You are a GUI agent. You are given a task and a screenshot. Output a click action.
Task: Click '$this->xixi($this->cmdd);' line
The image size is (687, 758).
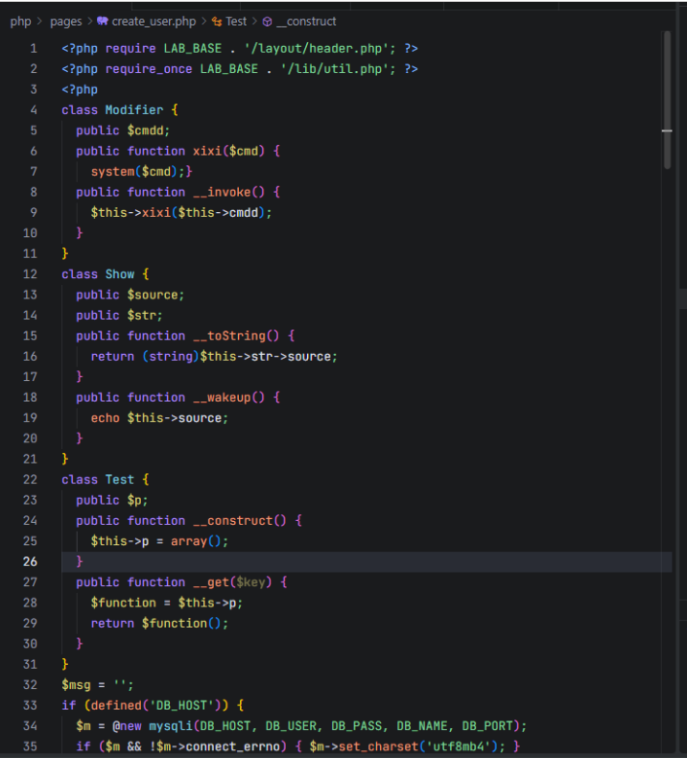point(181,213)
